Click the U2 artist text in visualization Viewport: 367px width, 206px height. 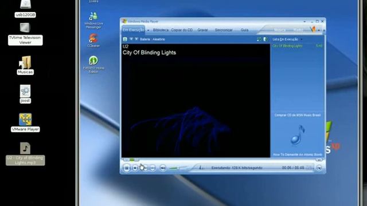point(126,46)
